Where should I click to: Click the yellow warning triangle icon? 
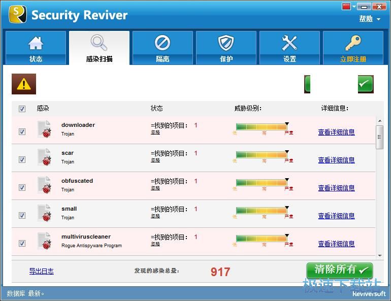tap(24, 84)
